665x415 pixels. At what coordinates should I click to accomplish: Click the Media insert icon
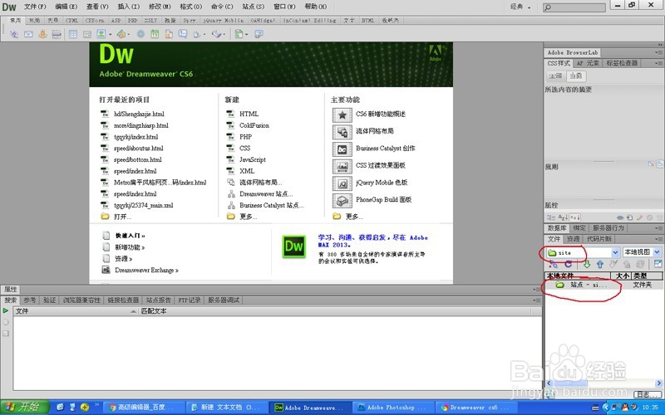pyautogui.click(x=121, y=34)
